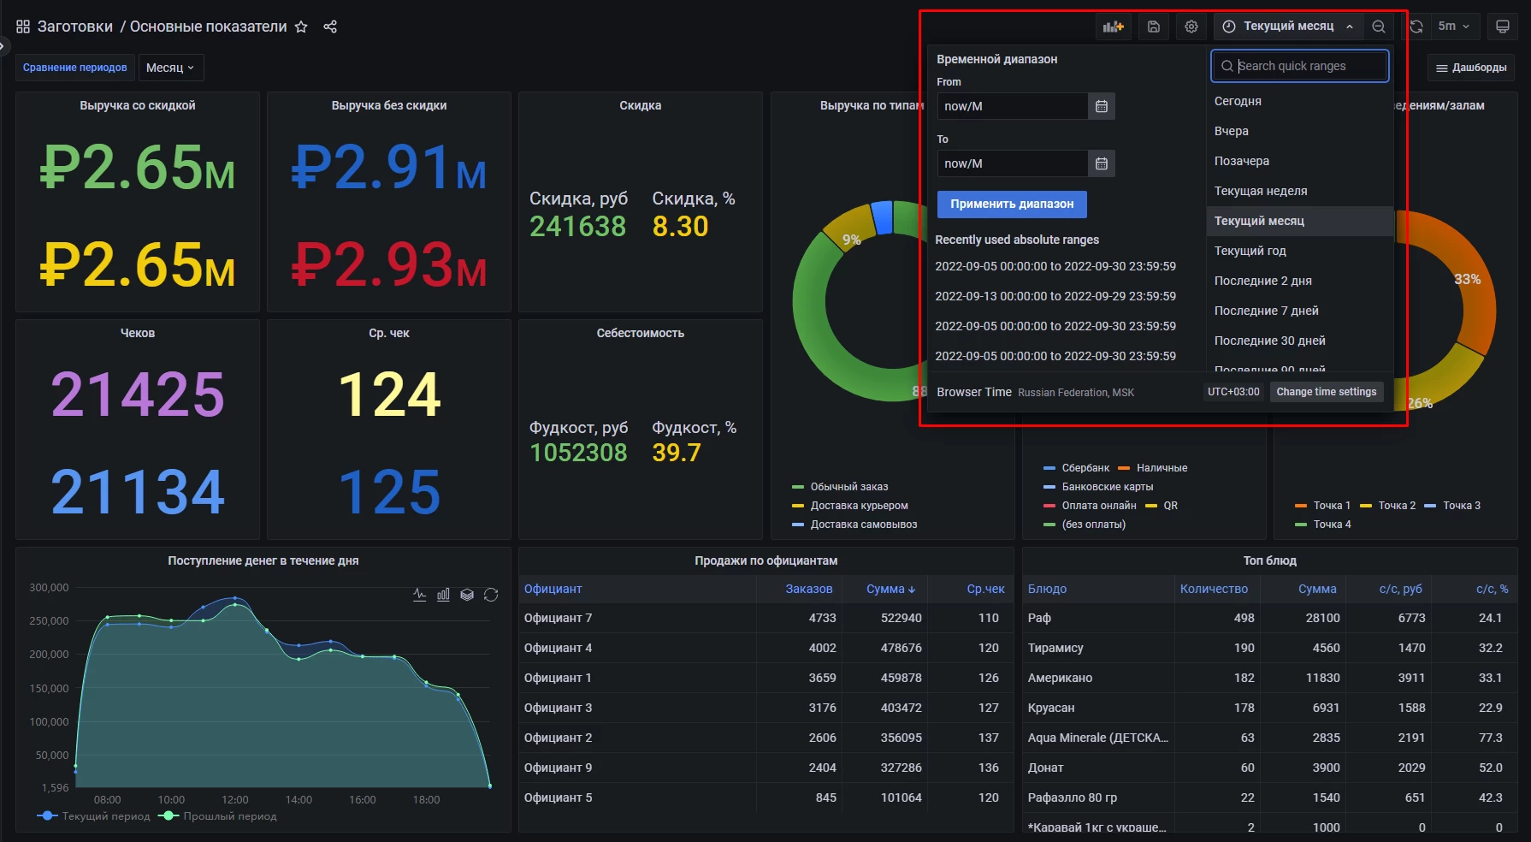Zoom out the time range
1531x842 pixels.
[x=1379, y=27]
